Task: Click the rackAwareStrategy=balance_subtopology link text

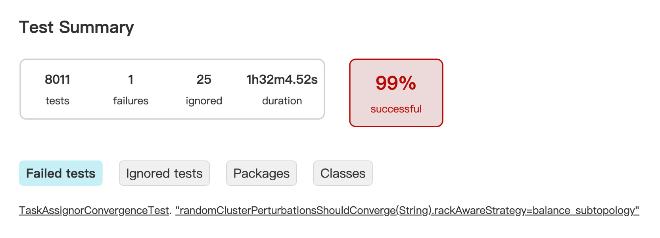Action: pos(535,210)
